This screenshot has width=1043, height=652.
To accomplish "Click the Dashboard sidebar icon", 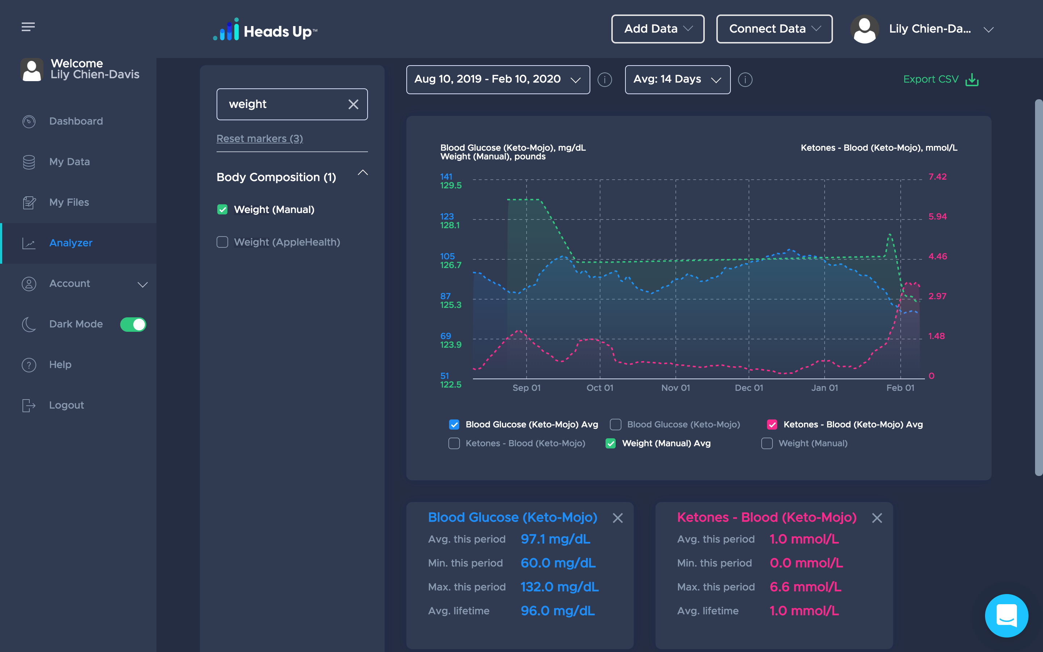I will (29, 120).
